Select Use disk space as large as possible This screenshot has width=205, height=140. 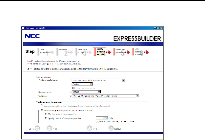46,114
